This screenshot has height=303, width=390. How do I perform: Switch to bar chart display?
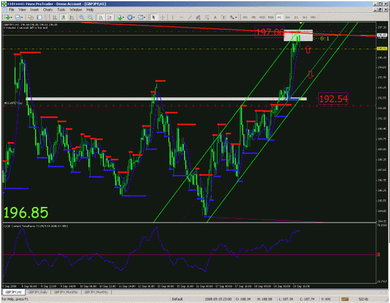click(x=54, y=17)
